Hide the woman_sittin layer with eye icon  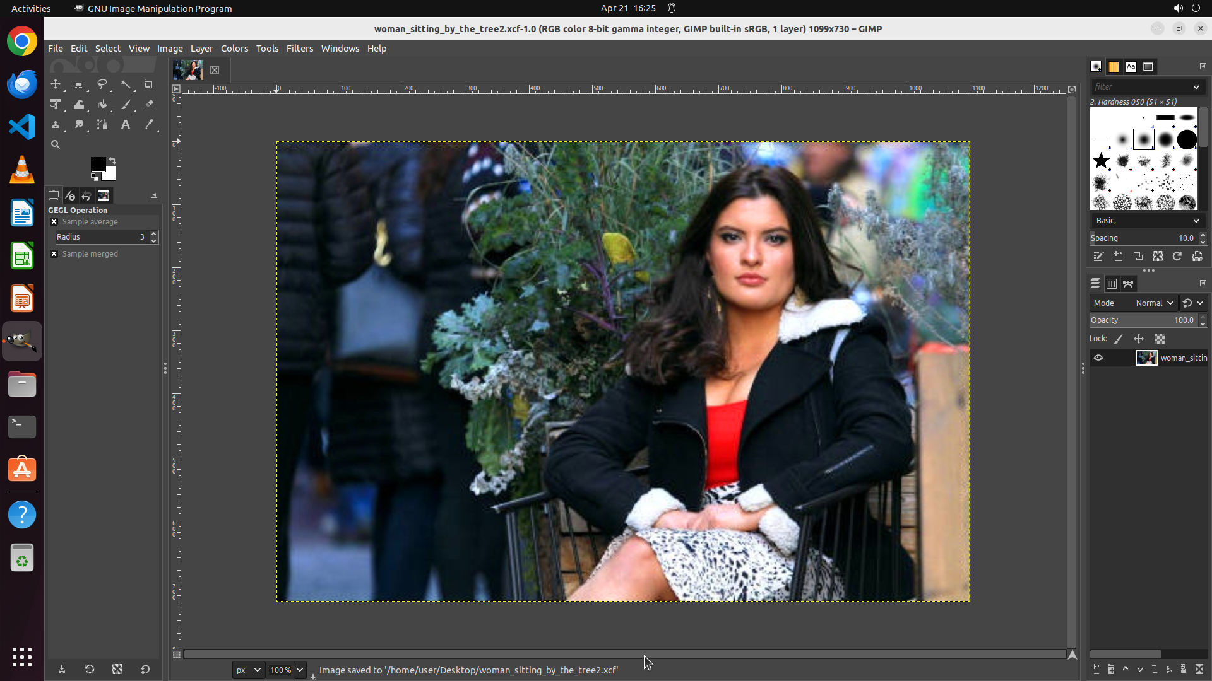click(x=1098, y=358)
